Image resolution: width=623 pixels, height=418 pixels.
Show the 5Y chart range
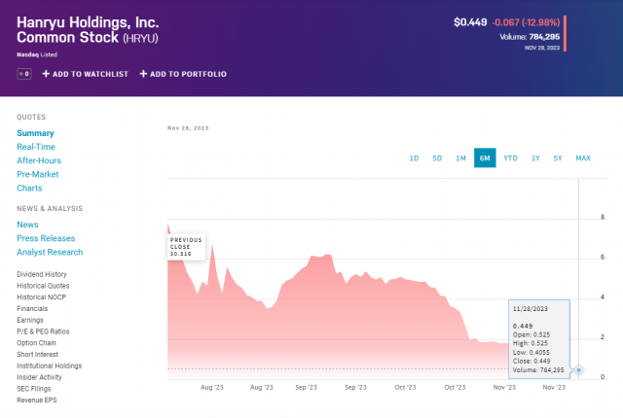click(x=558, y=157)
